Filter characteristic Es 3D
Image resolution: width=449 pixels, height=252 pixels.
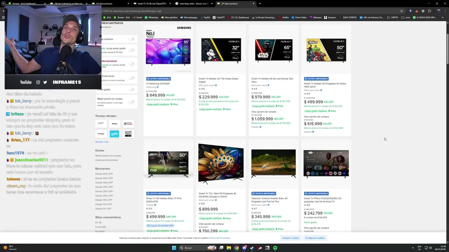pos(98,223)
